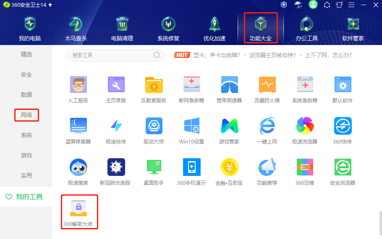
Task: Open 断网急救箱 network rescue kit
Action: click(x=191, y=90)
